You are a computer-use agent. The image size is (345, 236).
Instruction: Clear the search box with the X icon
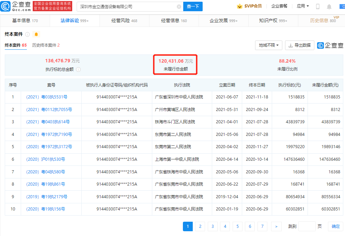click(x=179, y=6)
